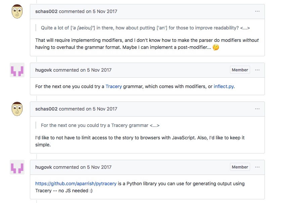Image resolution: width=282 pixels, height=203 pixels.
Task: Click the date on the modifiers comment
Action: tap(105, 11)
